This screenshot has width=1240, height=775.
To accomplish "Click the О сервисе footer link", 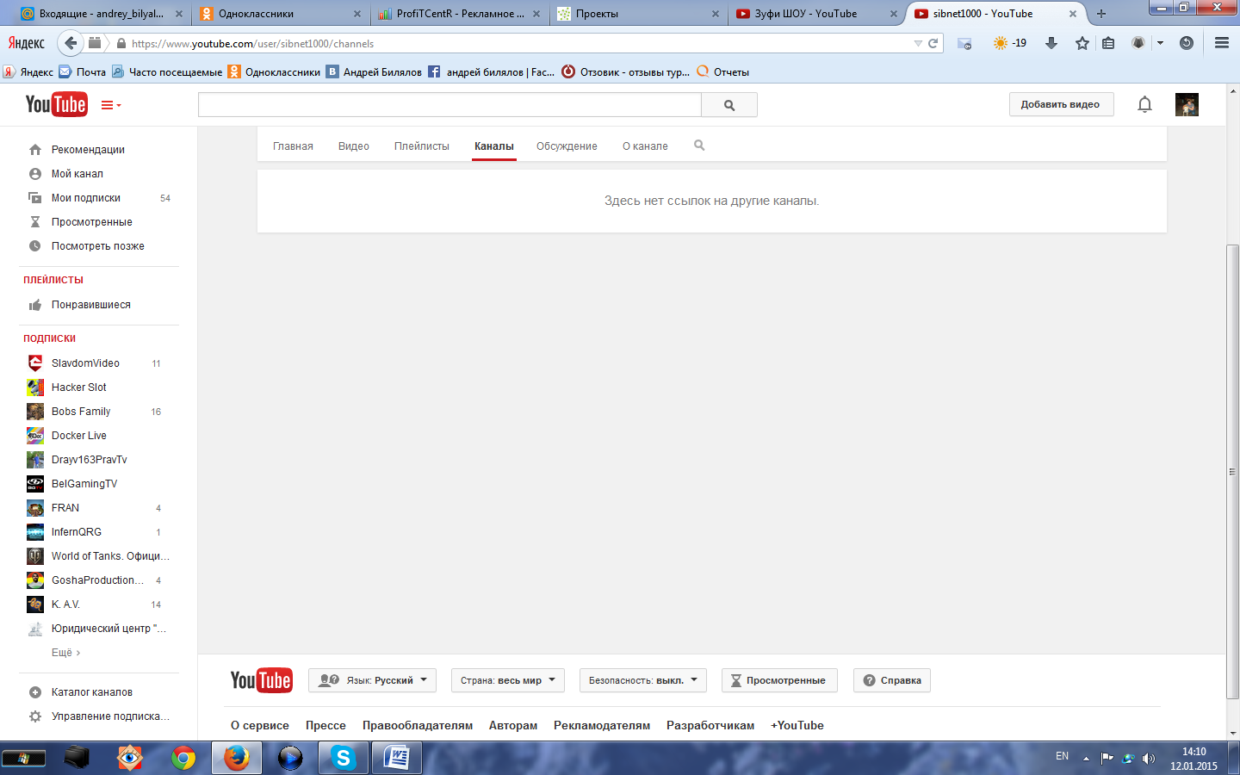I will click(x=260, y=725).
